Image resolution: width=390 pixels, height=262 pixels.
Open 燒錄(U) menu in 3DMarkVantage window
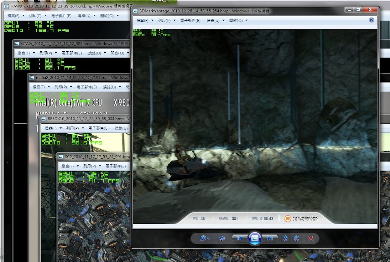click(x=213, y=20)
